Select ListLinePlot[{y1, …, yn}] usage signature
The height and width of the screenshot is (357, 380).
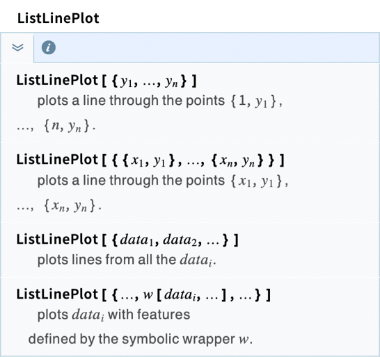coord(106,81)
